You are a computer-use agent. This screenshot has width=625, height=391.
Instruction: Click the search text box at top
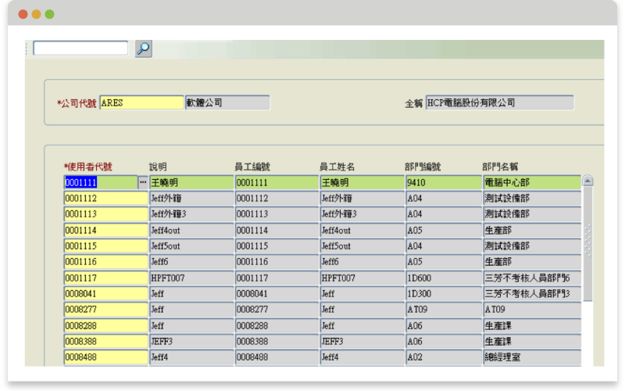point(80,48)
